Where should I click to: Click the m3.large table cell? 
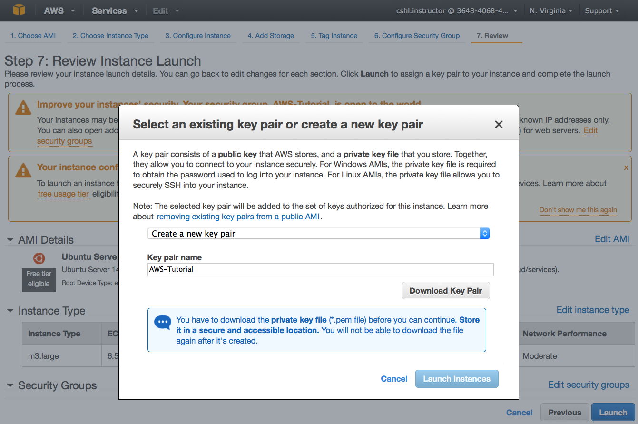(x=62, y=356)
